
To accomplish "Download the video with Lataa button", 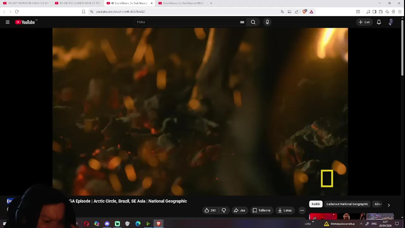I will (285, 210).
